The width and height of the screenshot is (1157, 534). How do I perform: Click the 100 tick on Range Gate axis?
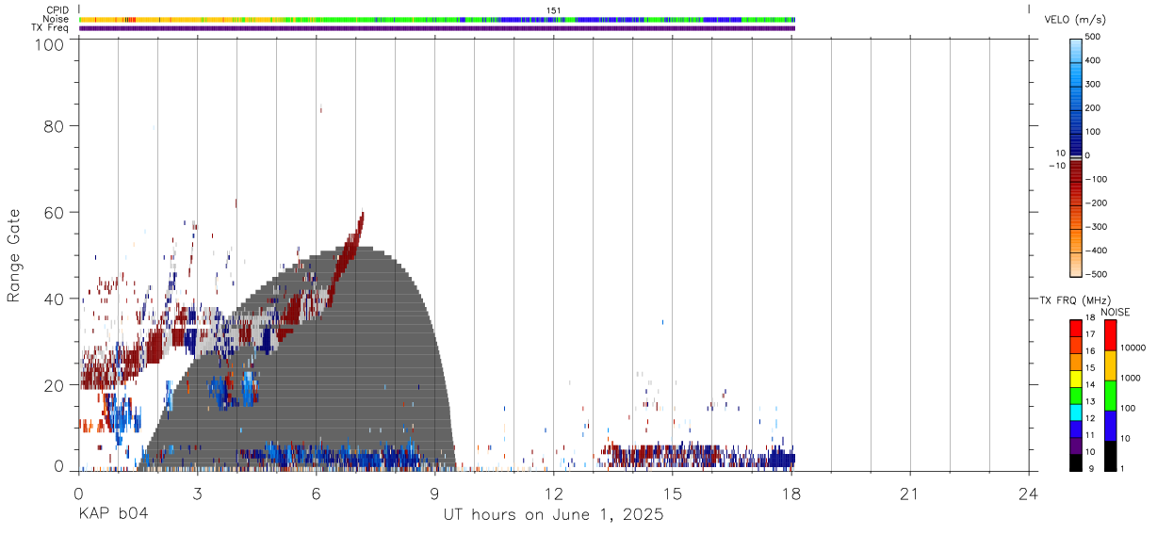click(x=49, y=44)
